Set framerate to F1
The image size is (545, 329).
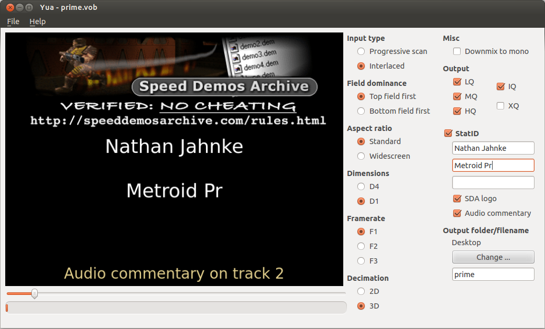coord(361,232)
